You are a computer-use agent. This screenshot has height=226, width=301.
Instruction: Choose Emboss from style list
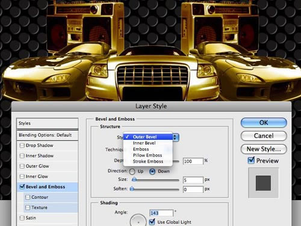(x=148, y=149)
